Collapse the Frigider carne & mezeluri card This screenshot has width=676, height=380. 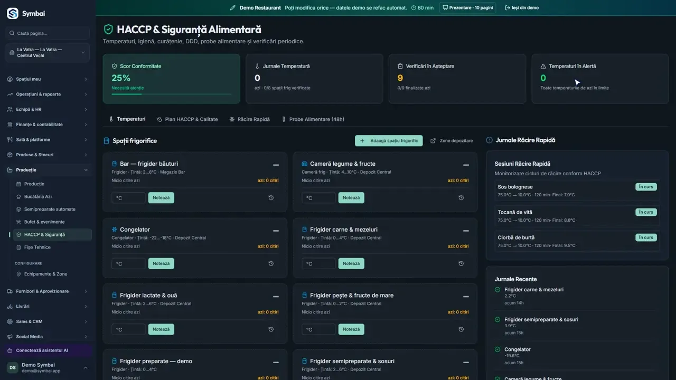coord(466,231)
